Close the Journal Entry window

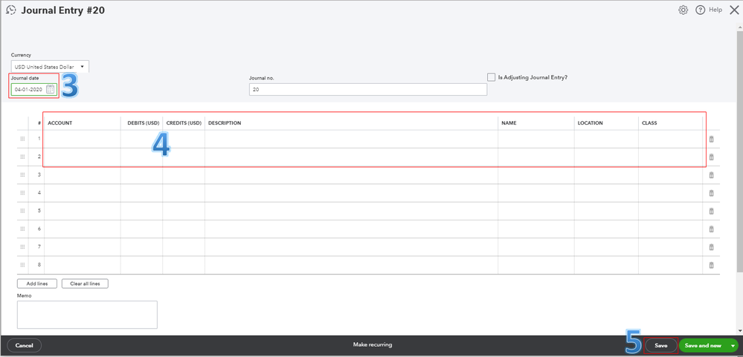click(733, 10)
